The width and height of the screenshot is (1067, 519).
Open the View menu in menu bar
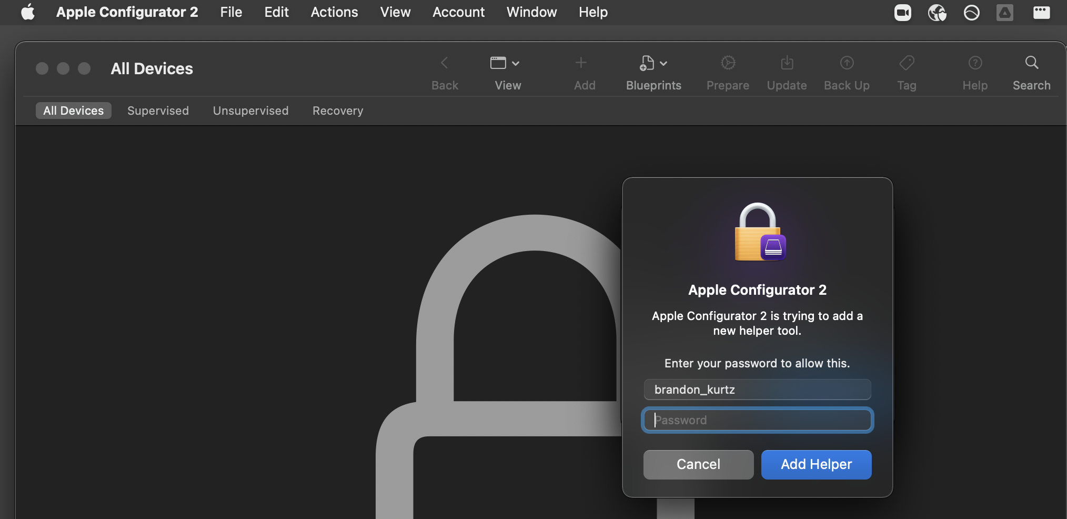395,12
